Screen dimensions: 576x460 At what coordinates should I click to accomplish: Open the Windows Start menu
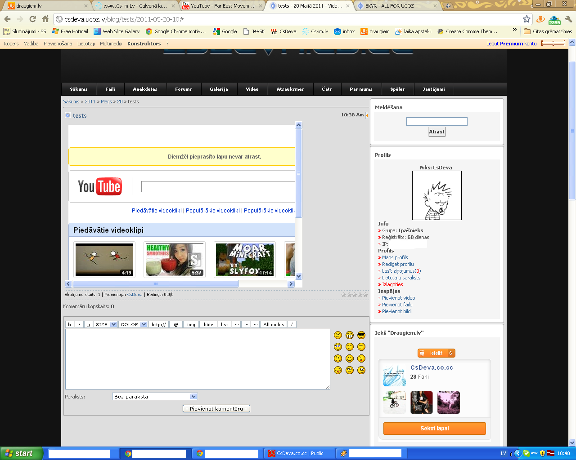click(21, 453)
